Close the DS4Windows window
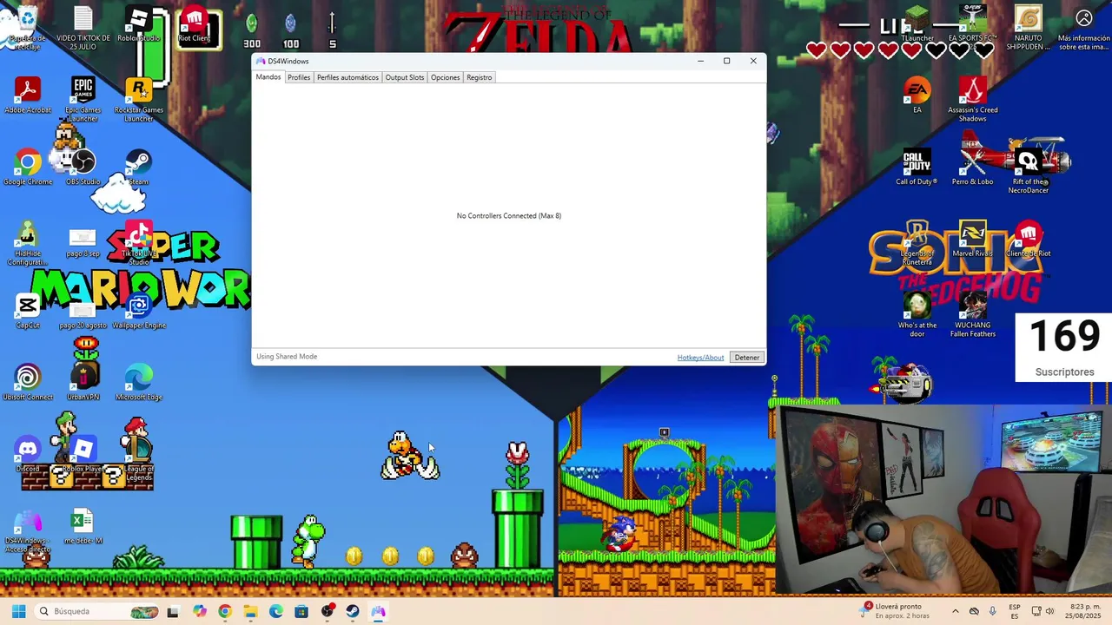Image resolution: width=1112 pixels, height=625 pixels. click(753, 61)
